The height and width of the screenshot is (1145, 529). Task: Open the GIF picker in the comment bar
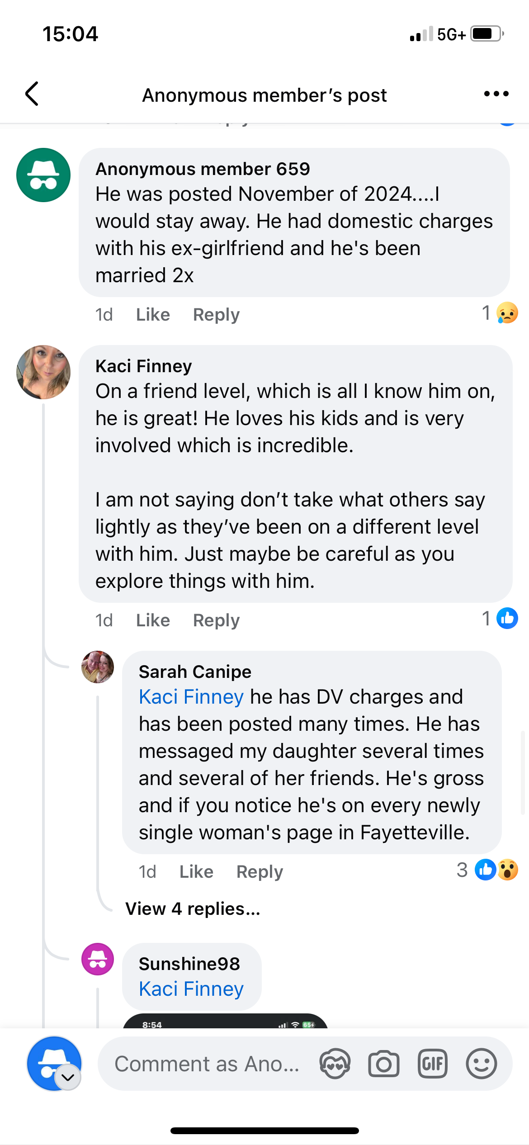(x=433, y=1064)
